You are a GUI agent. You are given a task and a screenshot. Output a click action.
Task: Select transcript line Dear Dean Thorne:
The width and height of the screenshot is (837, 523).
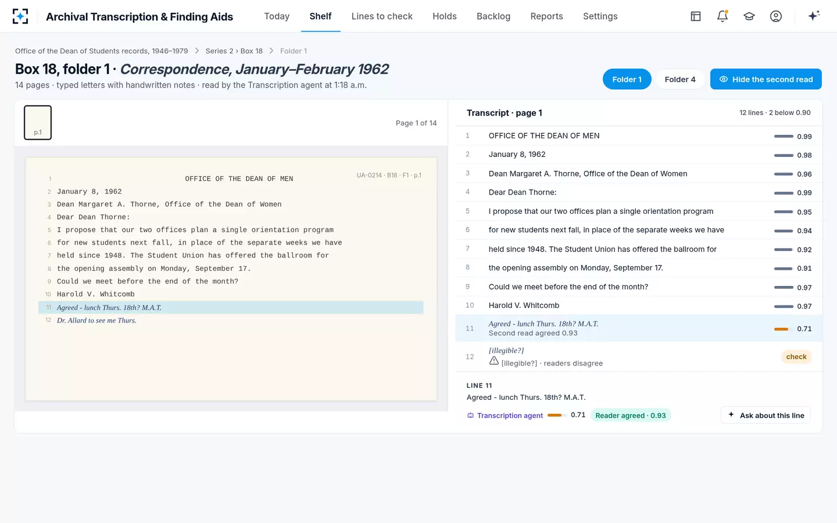639,192
